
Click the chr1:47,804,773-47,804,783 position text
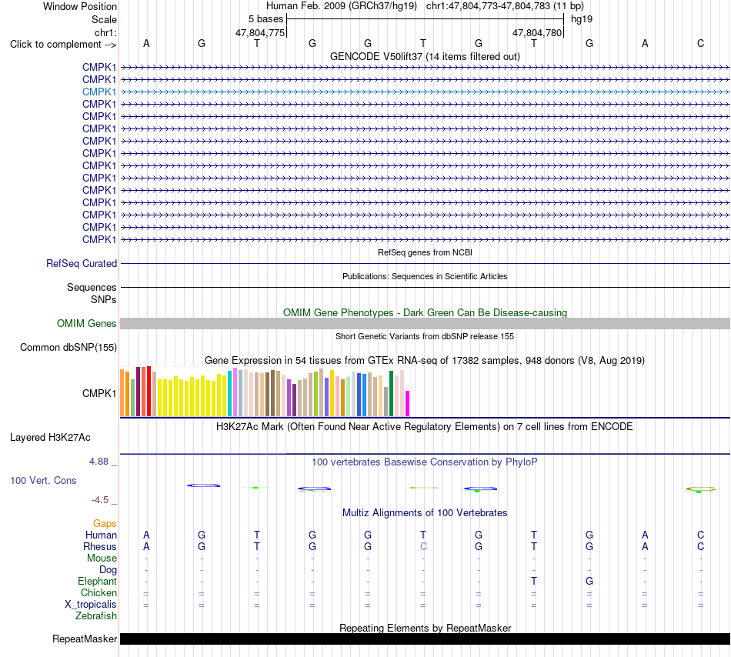505,6
